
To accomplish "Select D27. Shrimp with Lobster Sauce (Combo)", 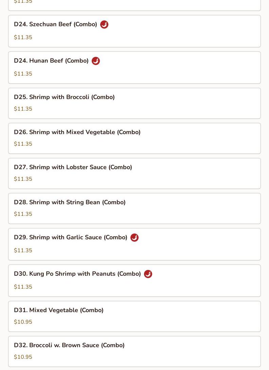I will 73,167.
